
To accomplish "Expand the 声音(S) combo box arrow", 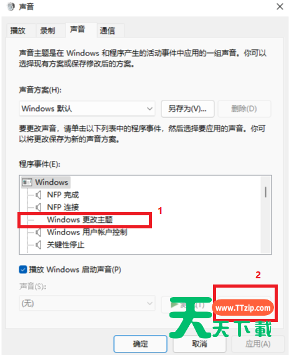I will pos(149,303).
